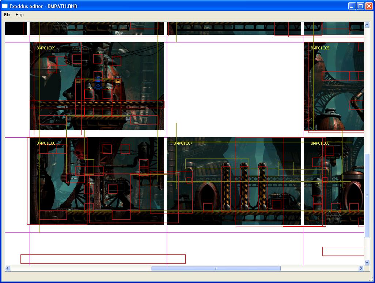
Task: Select the wide red rectangle at bottom left
Action: (x=103, y=259)
